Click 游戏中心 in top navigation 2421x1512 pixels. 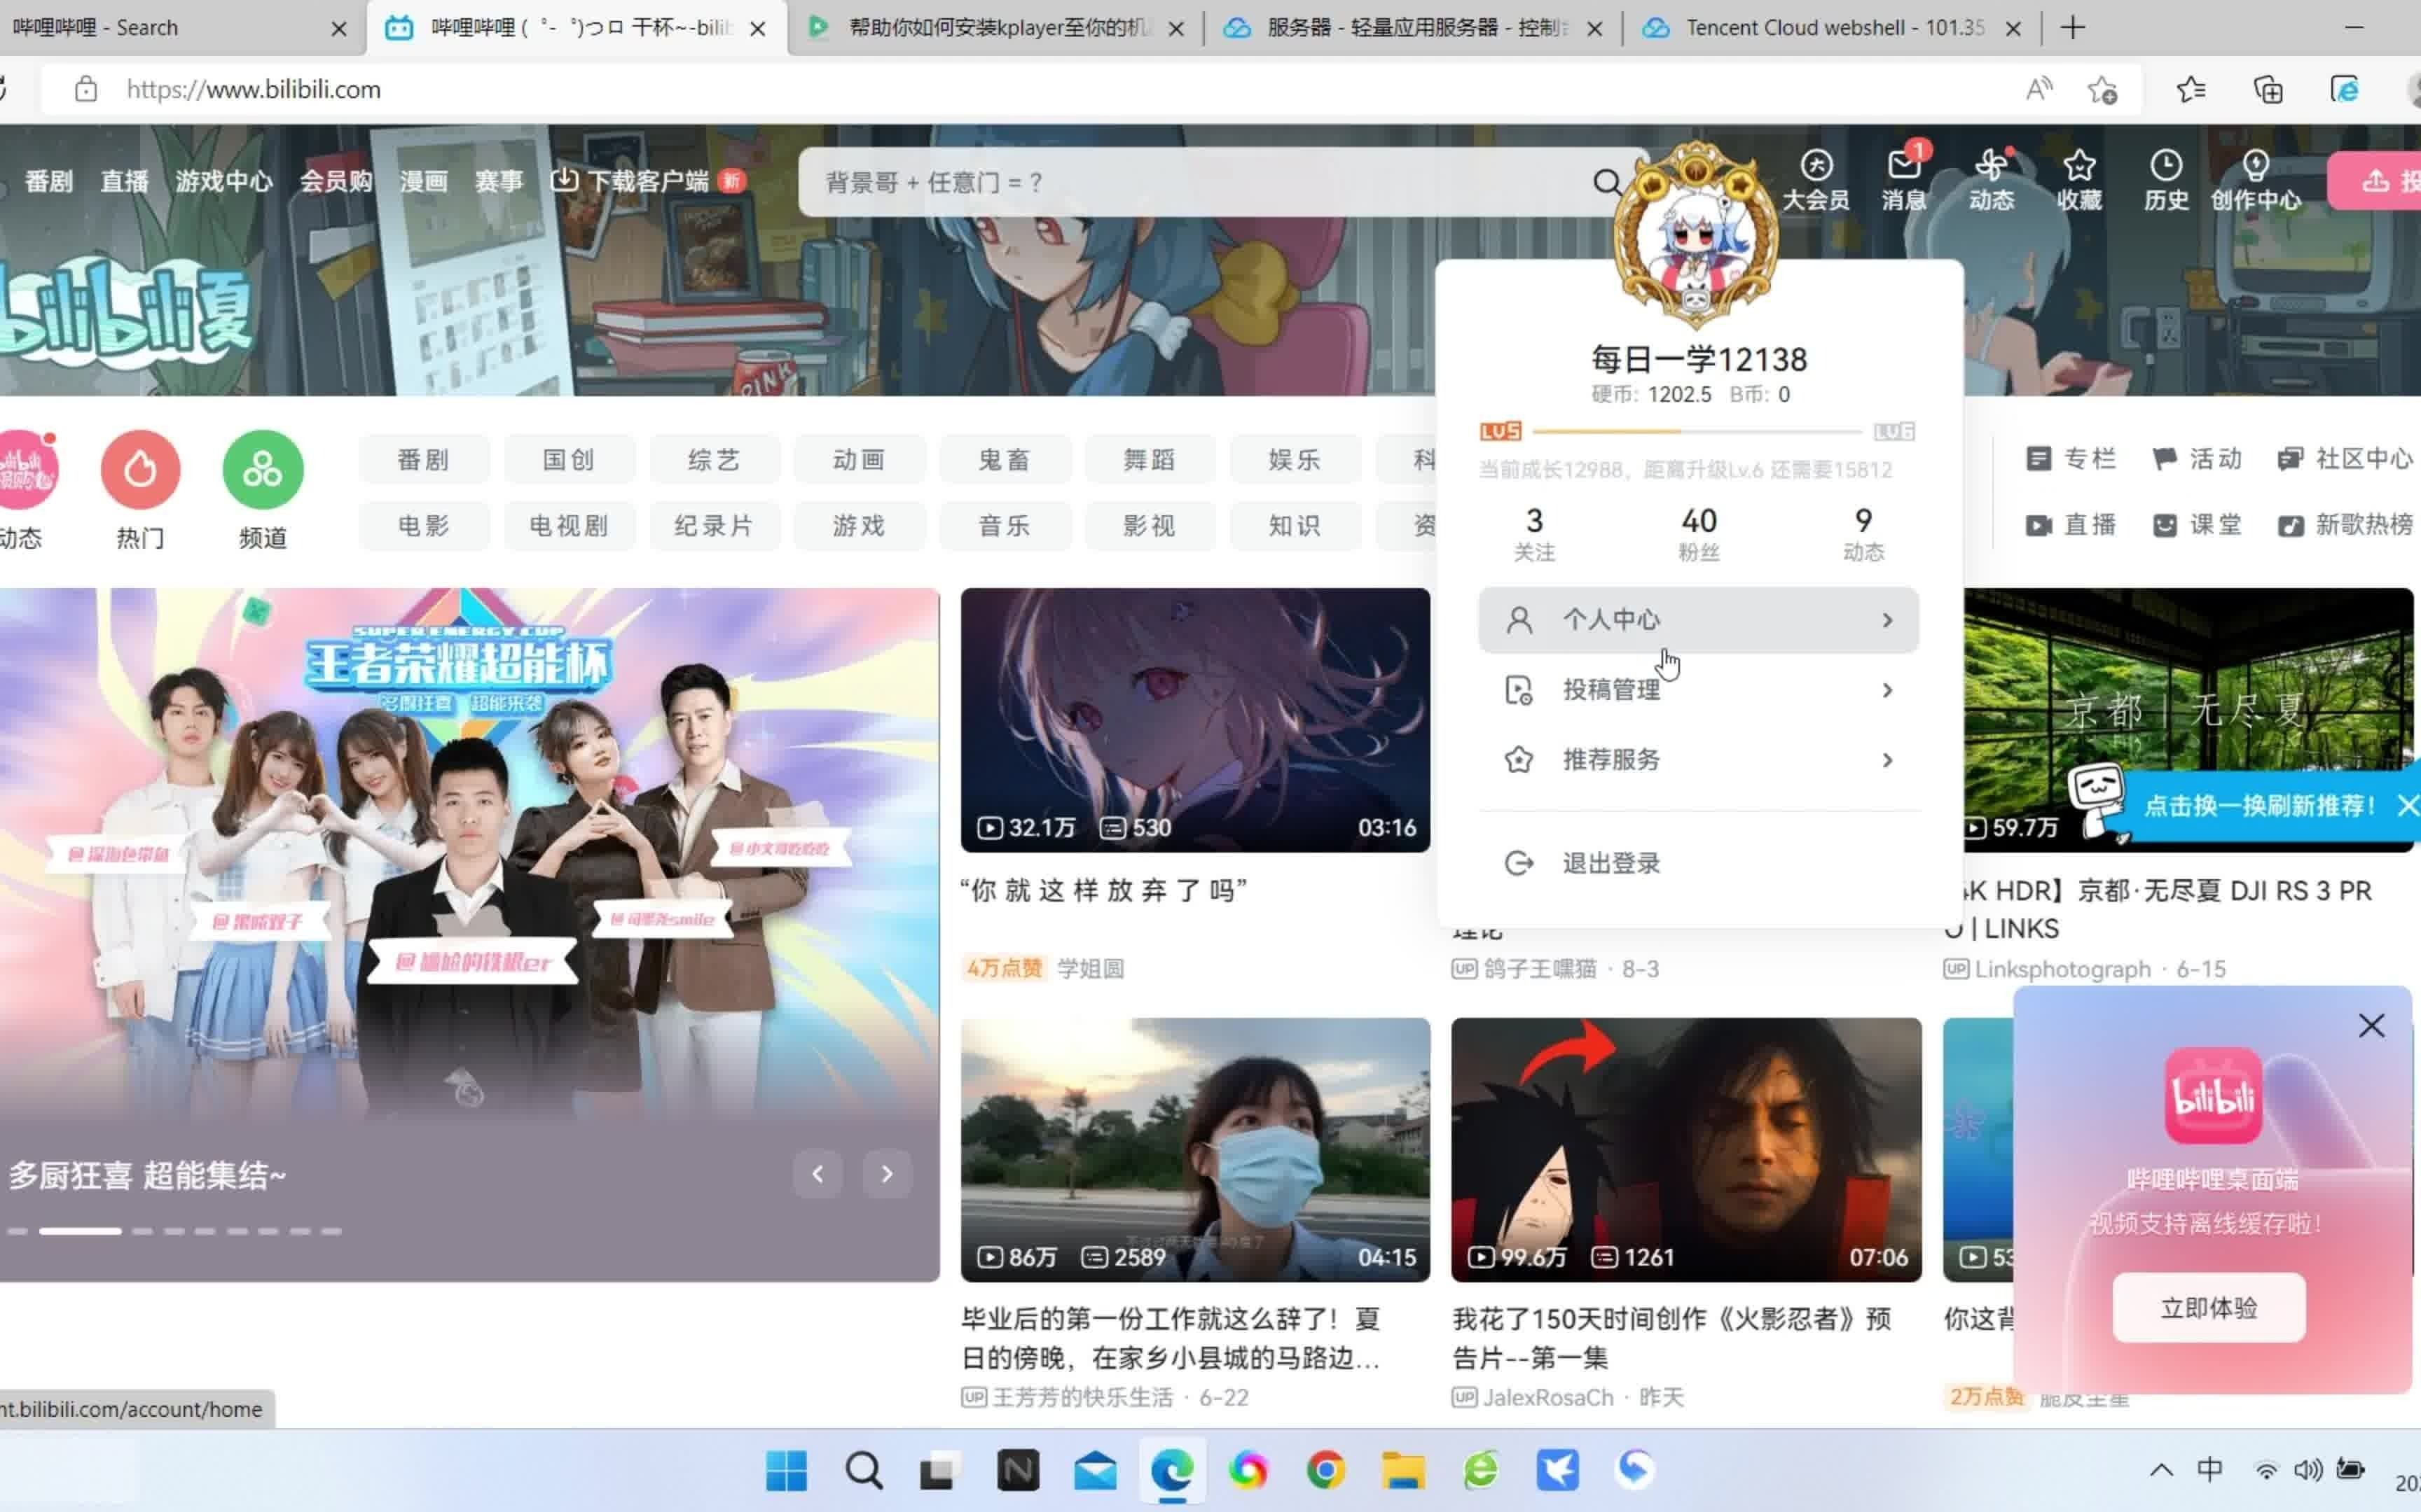pos(223,181)
